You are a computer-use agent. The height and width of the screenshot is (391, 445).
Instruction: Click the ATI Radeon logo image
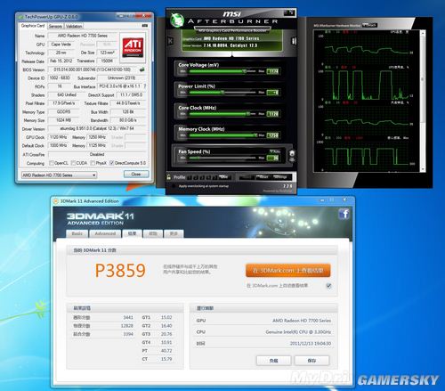coord(133,47)
